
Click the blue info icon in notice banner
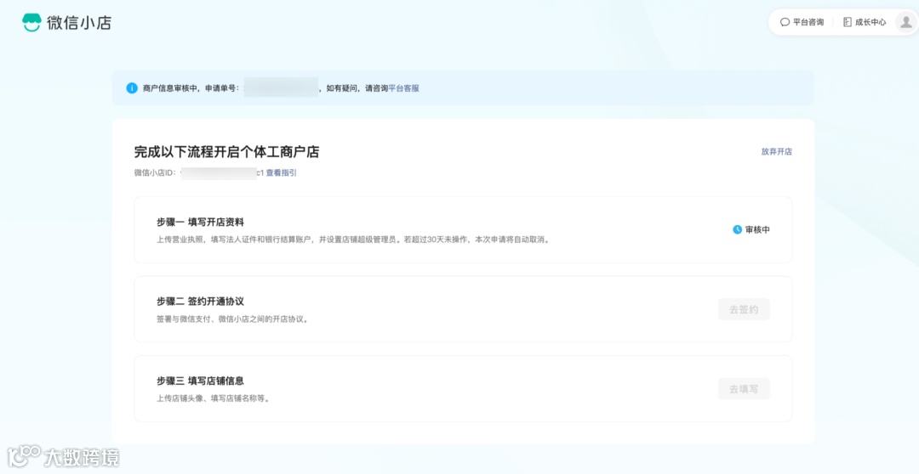[132, 88]
